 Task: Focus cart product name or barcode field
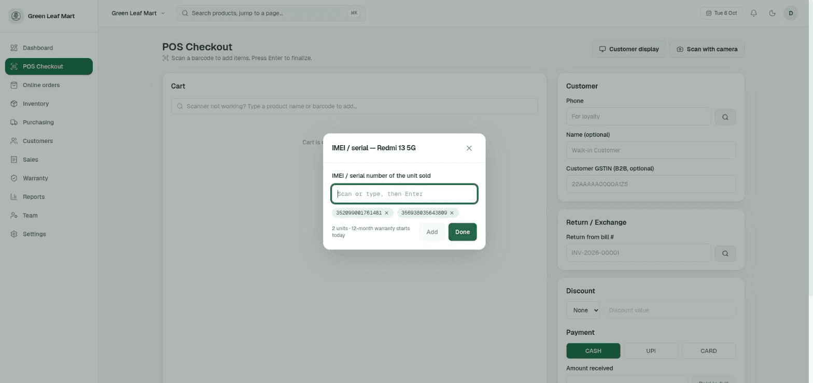[354, 106]
